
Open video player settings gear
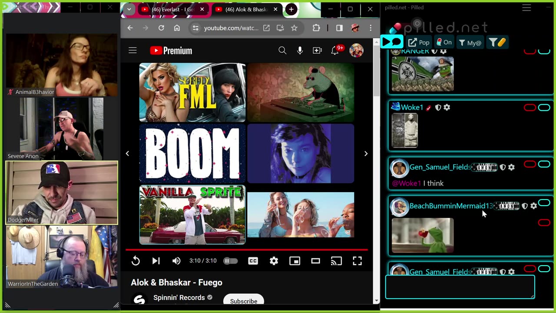point(274,261)
